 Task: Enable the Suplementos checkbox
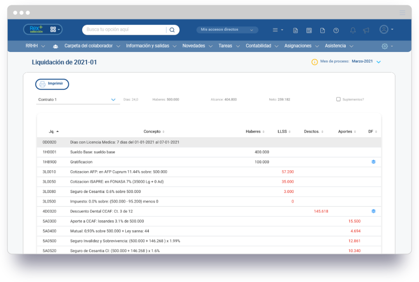[338, 99]
